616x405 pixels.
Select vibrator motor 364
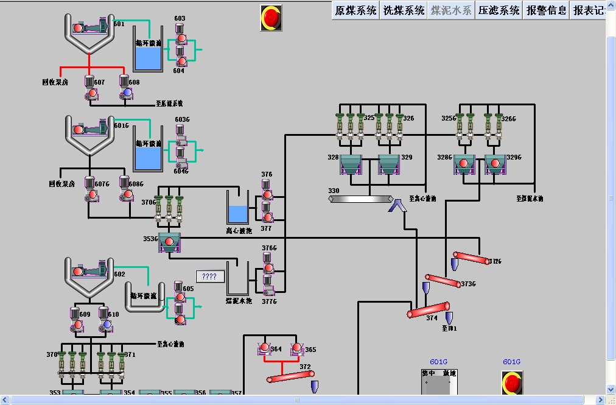click(x=265, y=348)
